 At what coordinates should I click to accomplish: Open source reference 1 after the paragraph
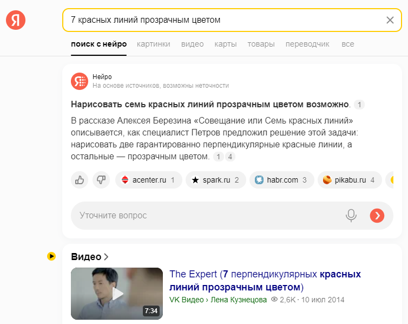pyautogui.click(x=218, y=157)
